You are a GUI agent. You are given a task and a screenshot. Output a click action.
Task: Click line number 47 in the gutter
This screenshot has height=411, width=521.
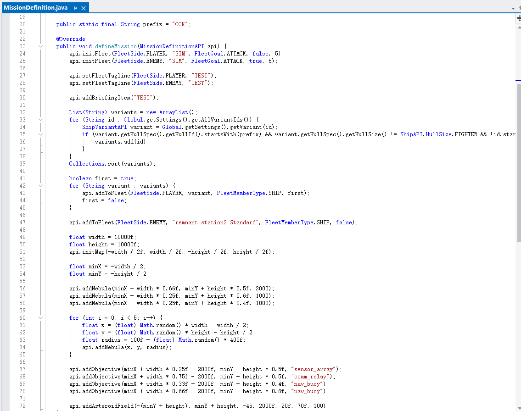(x=22, y=222)
